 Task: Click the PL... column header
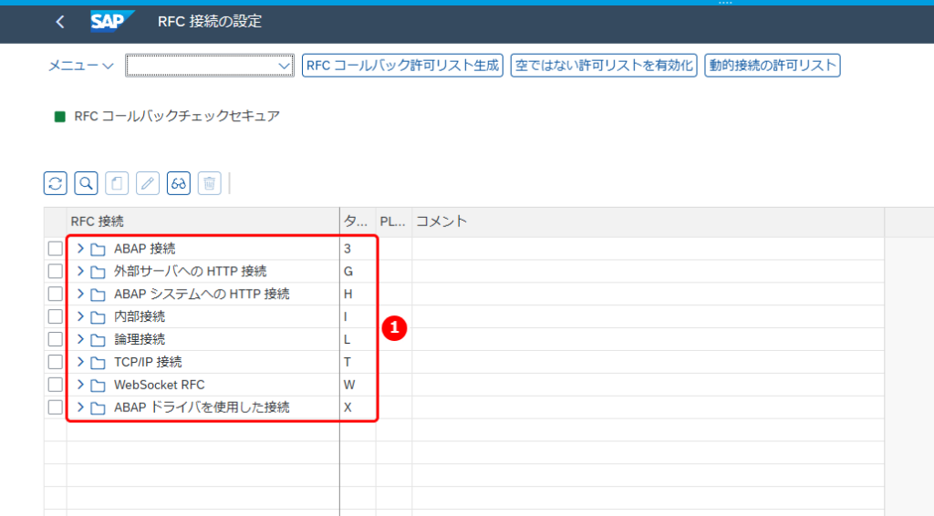point(393,222)
